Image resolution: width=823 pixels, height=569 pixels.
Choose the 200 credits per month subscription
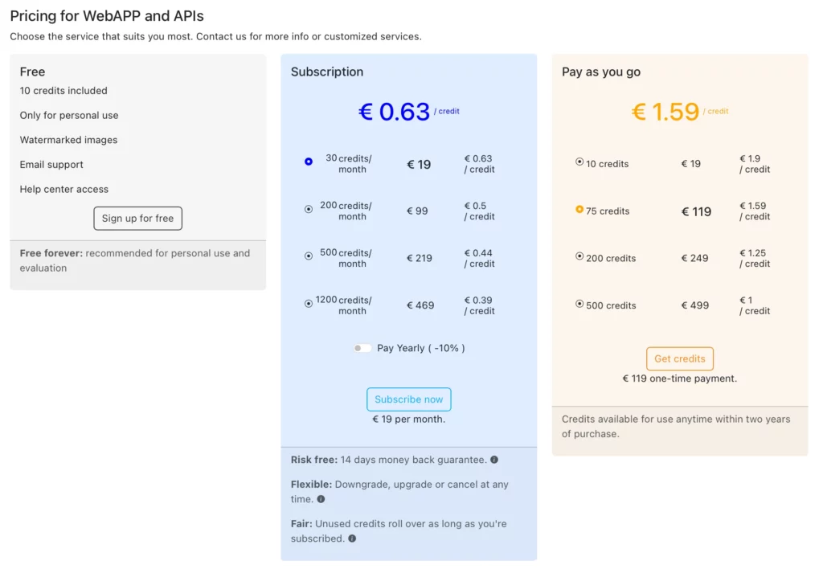tap(308, 208)
